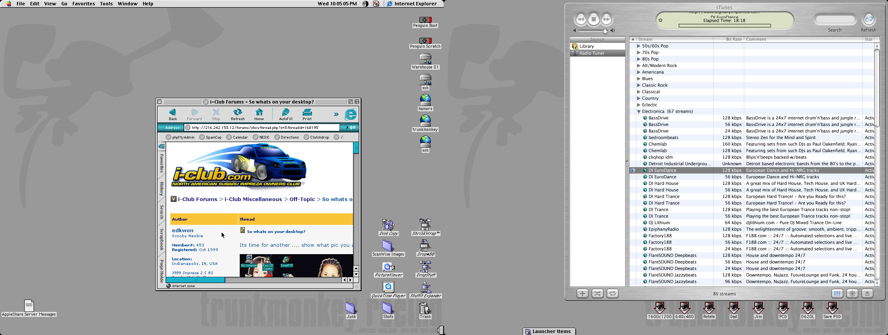888x335 pixels.
Task: Select Library in iTunes Source list
Action: (x=597, y=46)
